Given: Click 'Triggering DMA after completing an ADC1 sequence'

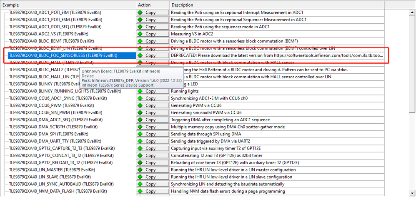Looking at the screenshot, I should tap(220, 120).
